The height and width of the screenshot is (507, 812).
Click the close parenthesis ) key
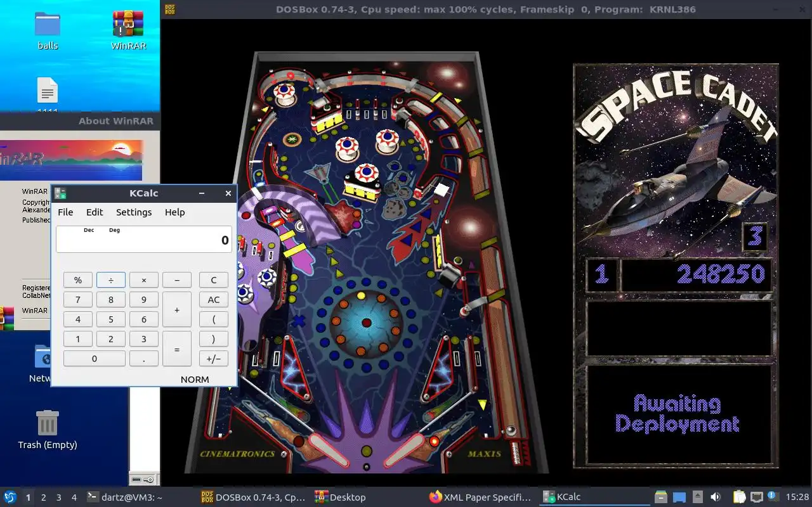(214, 338)
